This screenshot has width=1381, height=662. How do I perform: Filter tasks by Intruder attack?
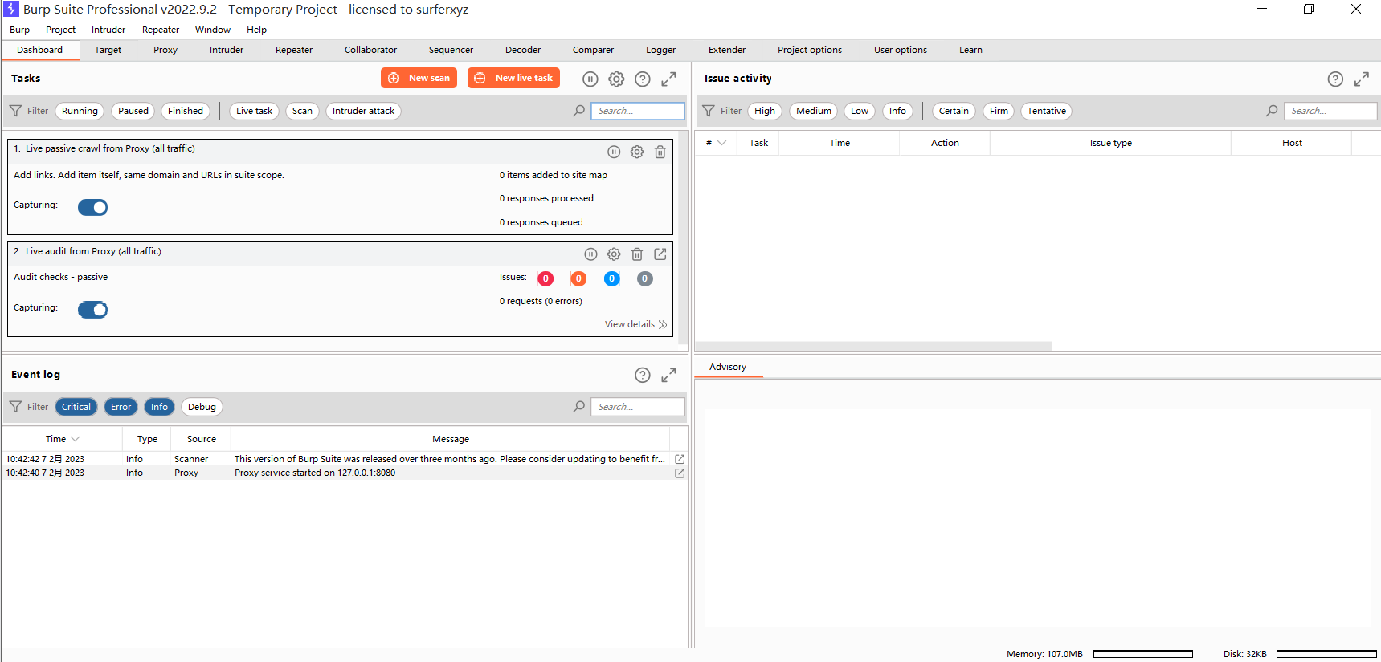(363, 111)
